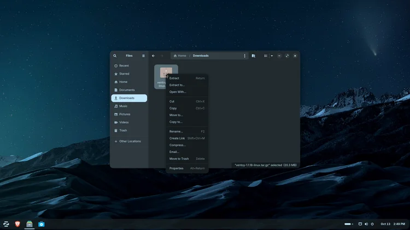410x230 pixels.
Task: Select Move to Trash menu entry
Action: tap(187, 159)
